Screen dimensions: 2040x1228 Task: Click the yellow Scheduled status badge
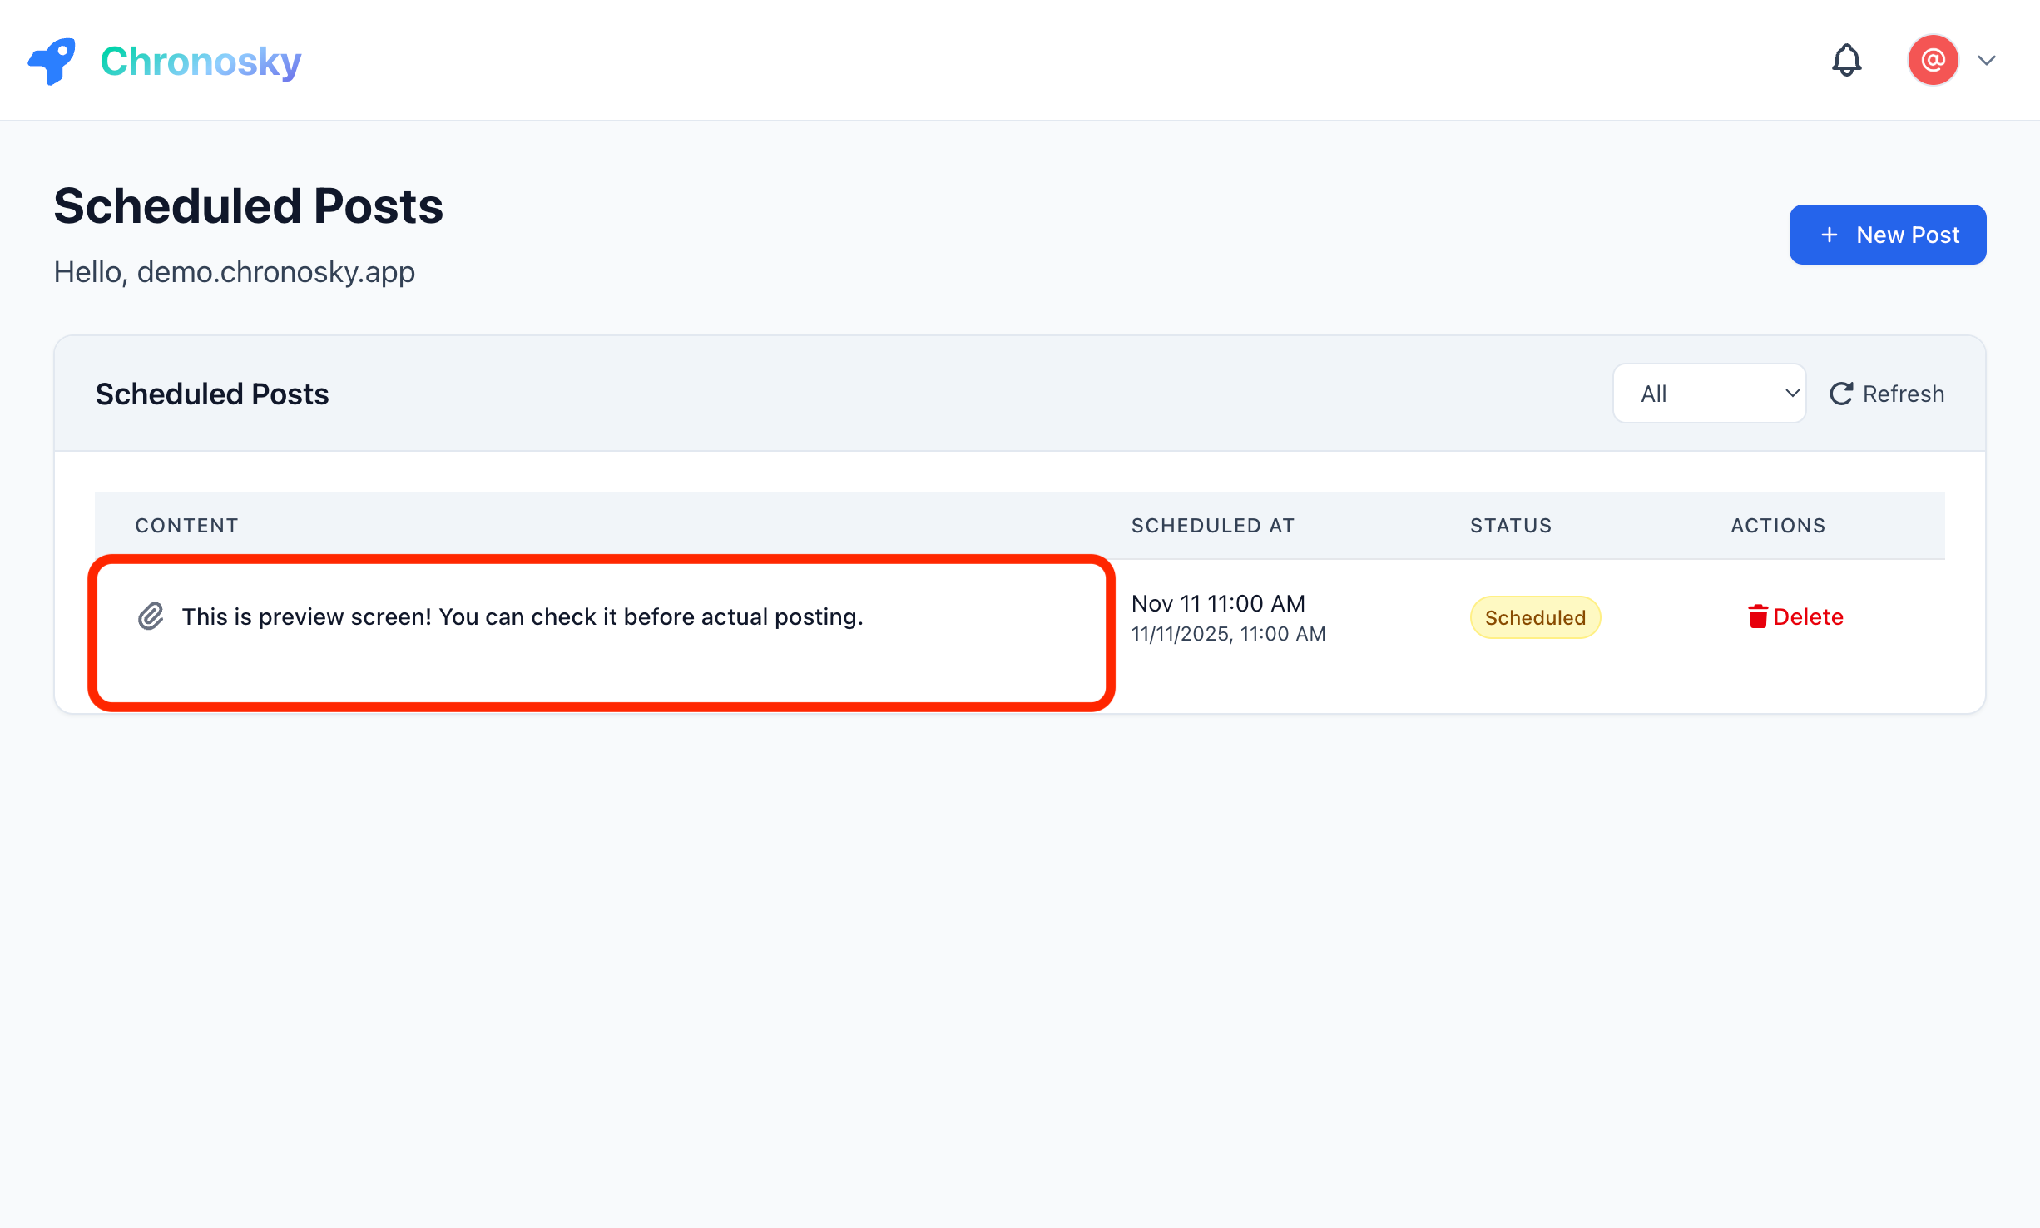coord(1535,617)
